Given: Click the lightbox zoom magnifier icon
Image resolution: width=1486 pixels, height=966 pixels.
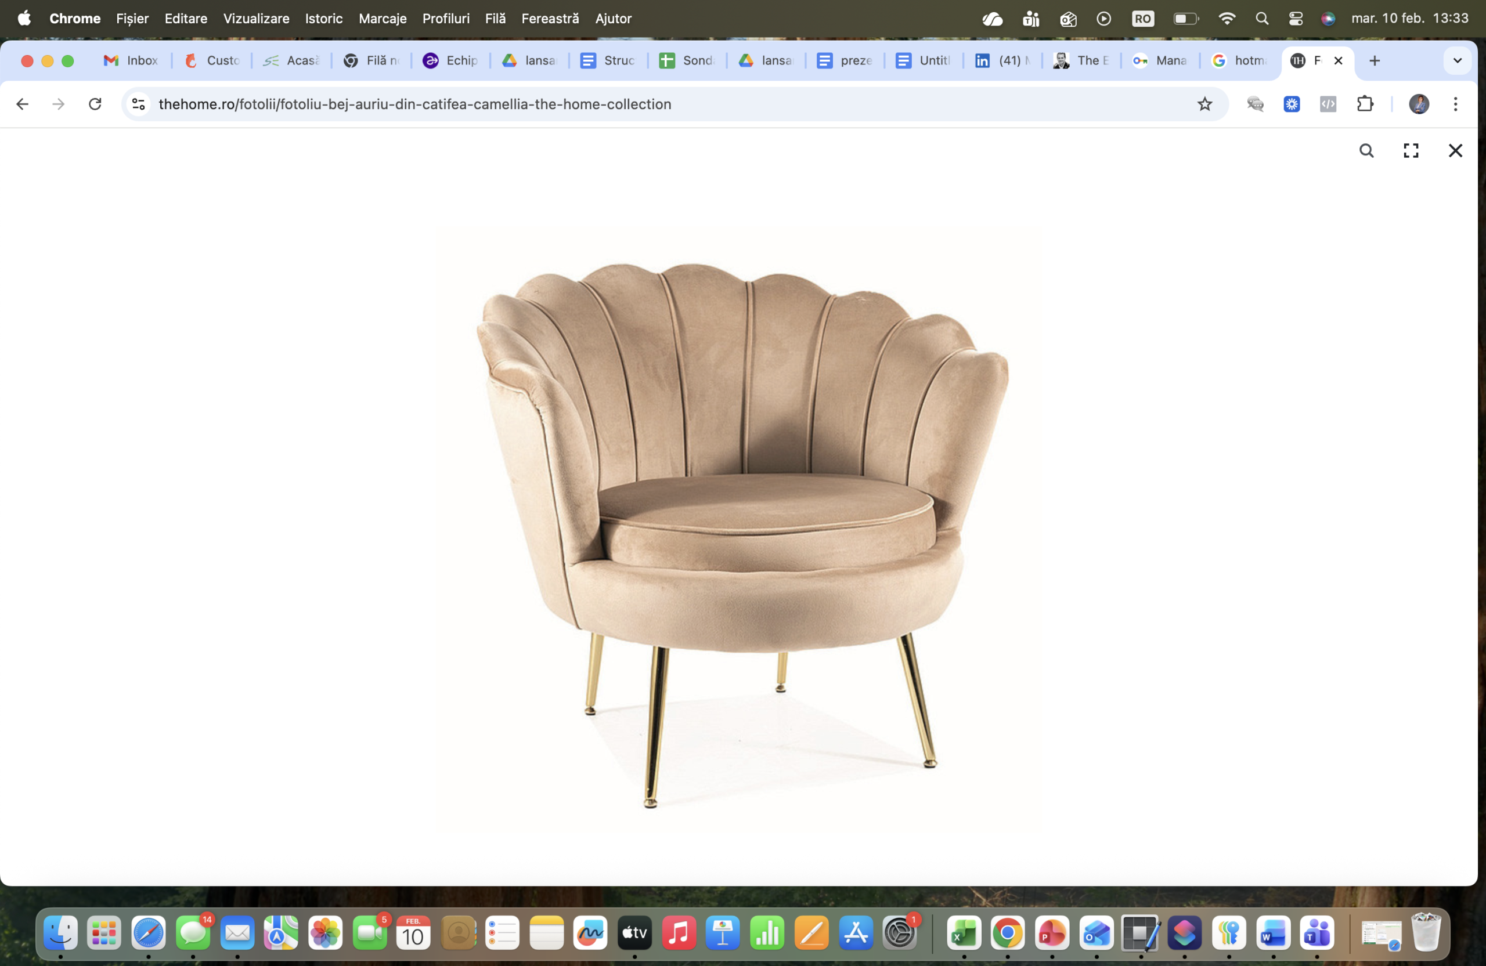Looking at the screenshot, I should (1366, 150).
